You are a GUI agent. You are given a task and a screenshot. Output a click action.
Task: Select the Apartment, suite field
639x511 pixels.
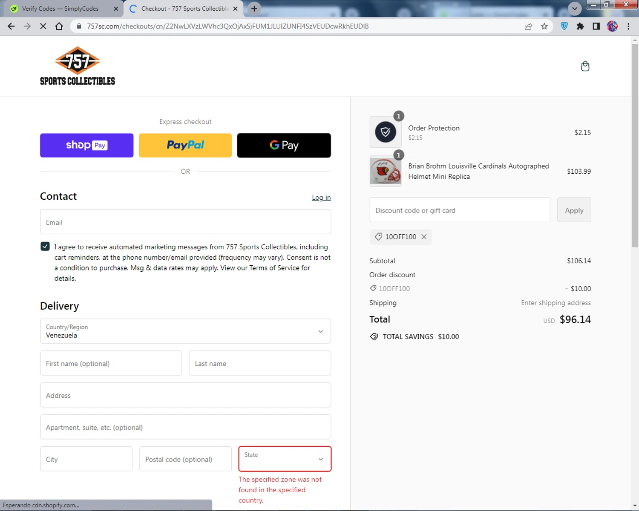coord(185,427)
